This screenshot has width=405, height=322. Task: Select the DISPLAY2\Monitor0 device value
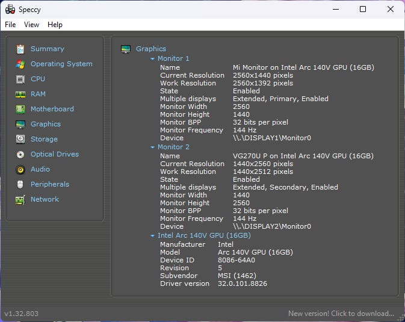point(272,226)
